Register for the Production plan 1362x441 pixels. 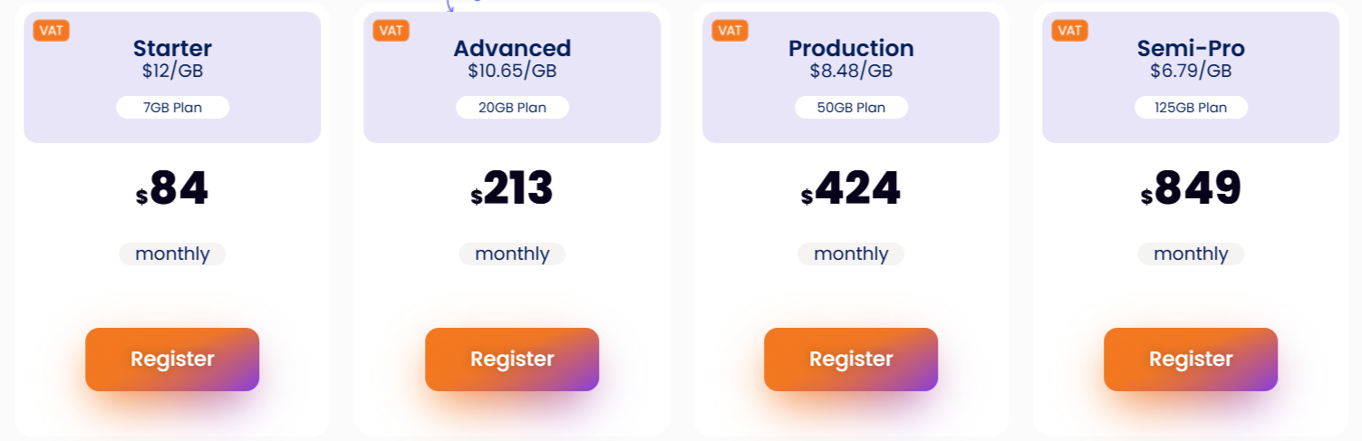point(851,360)
